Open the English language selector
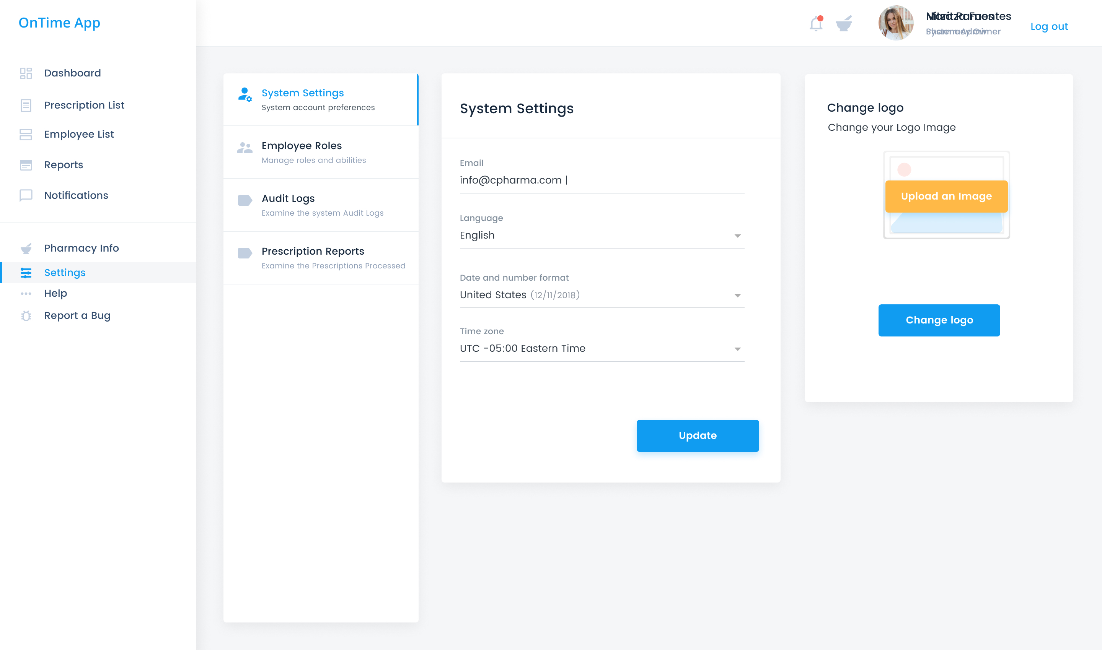 602,236
